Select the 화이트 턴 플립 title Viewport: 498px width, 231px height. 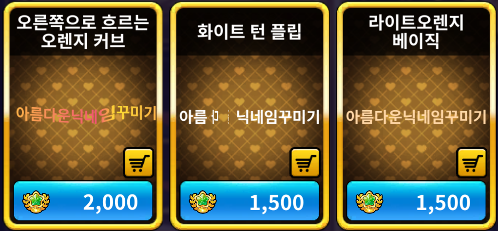249,32
